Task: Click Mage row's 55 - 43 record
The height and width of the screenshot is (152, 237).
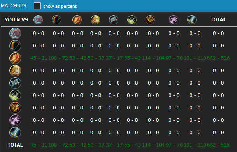Action: [x=132, y=58]
